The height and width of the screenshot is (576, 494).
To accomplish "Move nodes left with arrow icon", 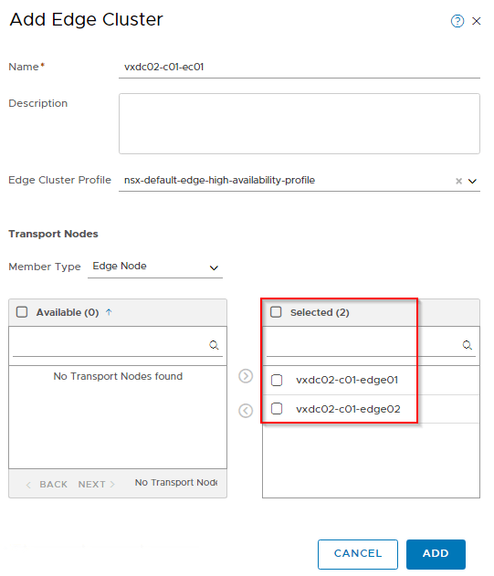I will pos(246,411).
